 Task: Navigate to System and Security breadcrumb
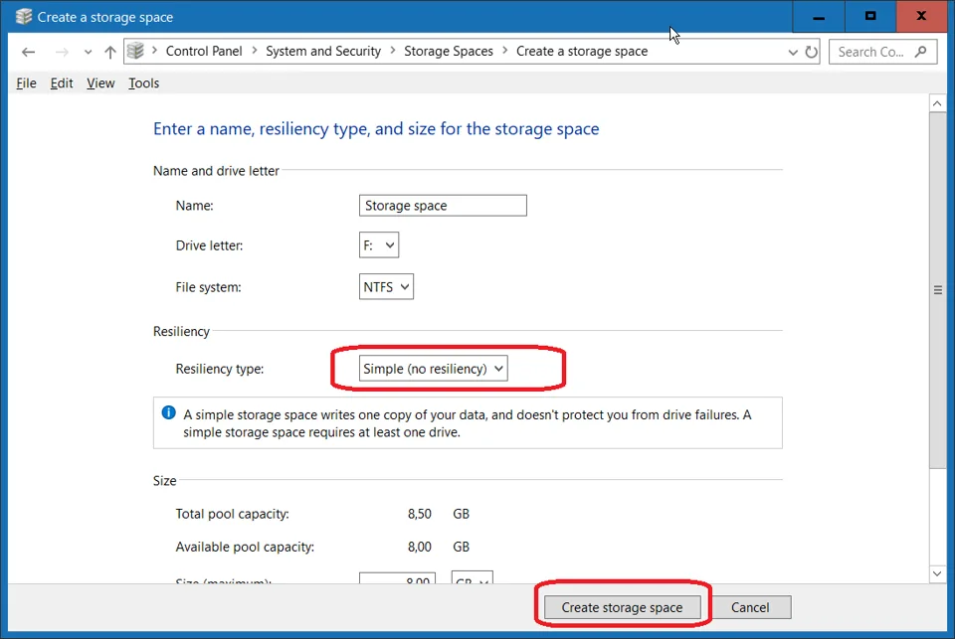tap(323, 51)
